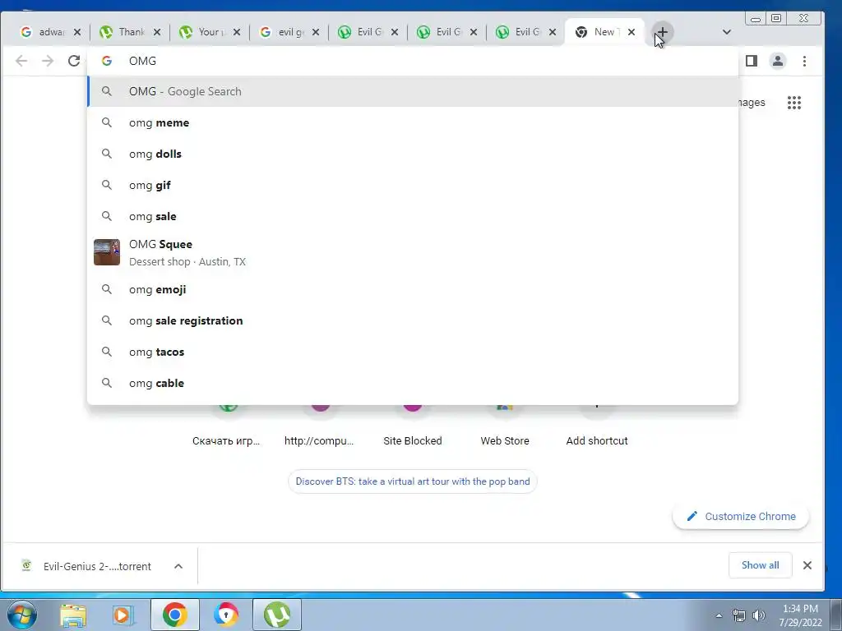Open Chrome side panel icon
The image size is (842, 631).
coord(752,61)
